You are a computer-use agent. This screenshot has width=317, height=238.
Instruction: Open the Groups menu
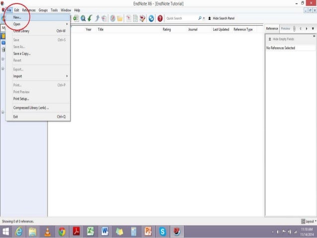tap(43, 10)
